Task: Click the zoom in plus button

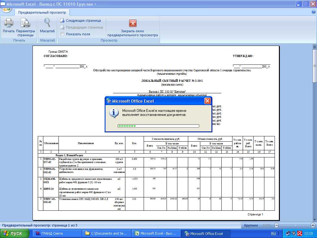Action: [313, 225]
